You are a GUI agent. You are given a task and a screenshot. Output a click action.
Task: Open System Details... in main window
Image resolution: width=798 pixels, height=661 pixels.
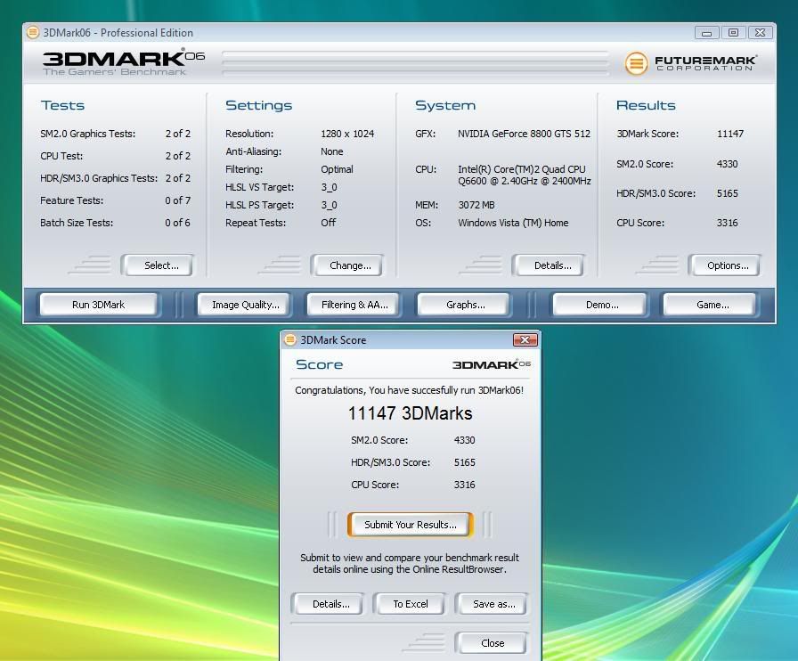coord(548,265)
